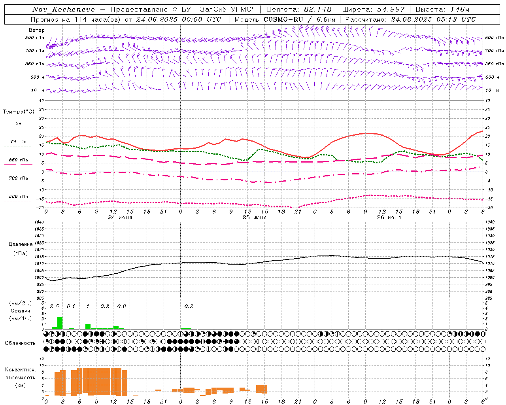
Task: Click the green dashed sample under 'Td 2м'
Action: [x=17, y=146]
